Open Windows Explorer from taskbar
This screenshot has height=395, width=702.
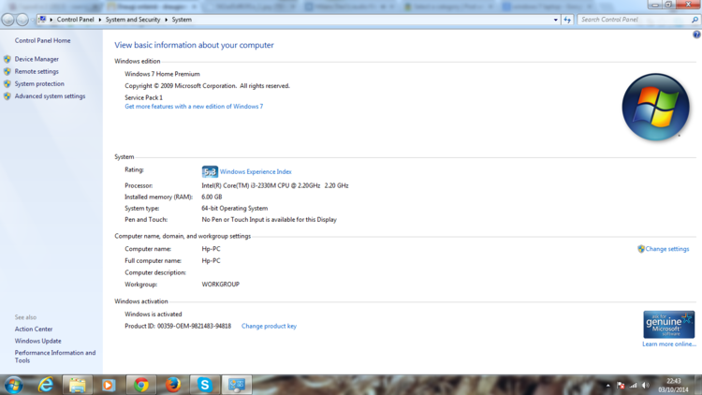[x=77, y=385]
